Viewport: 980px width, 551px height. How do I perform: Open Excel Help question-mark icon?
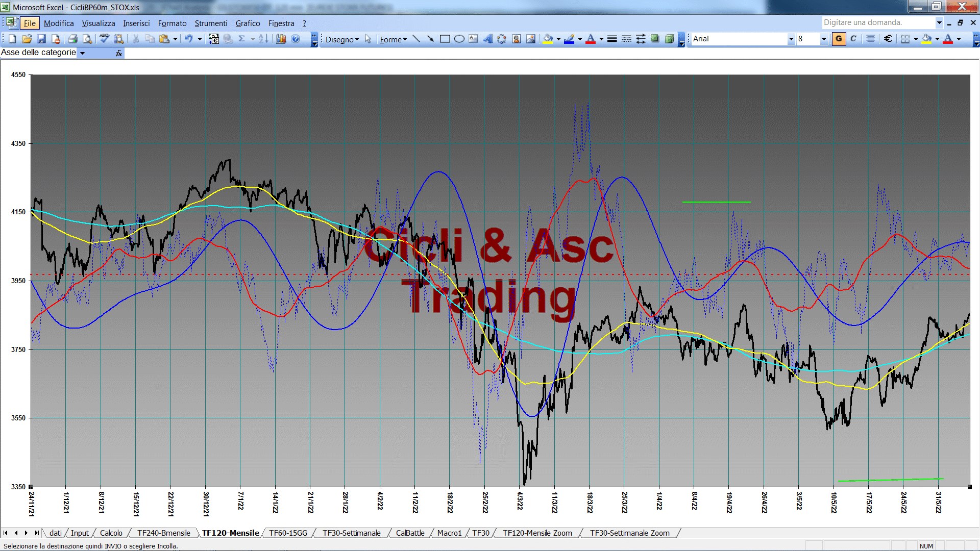point(296,39)
